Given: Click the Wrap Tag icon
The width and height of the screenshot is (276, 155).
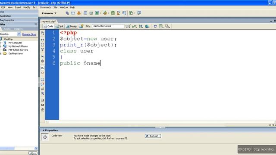Looking at the screenshot, I should click(x=43, y=89).
